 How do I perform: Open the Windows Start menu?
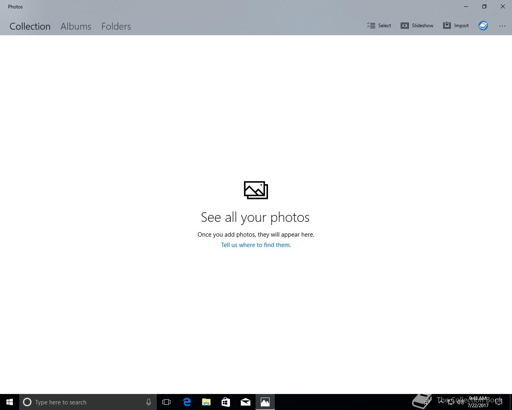(x=10, y=402)
